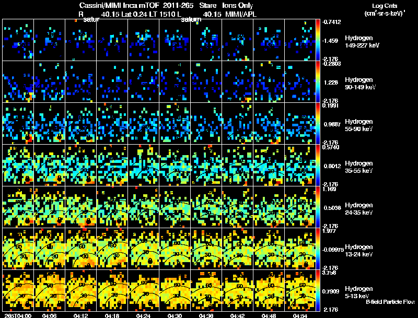The image size is (418, 318).
Task: Click the 04:36 time label
Action: click(x=206, y=315)
